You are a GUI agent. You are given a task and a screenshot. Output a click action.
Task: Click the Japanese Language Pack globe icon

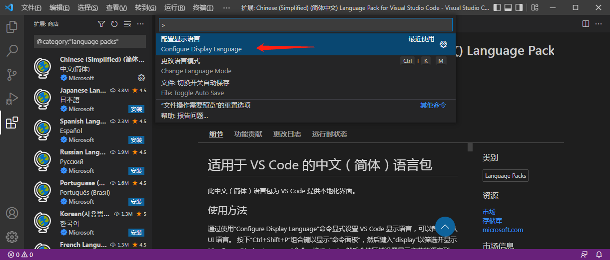pyautogui.click(x=43, y=99)
